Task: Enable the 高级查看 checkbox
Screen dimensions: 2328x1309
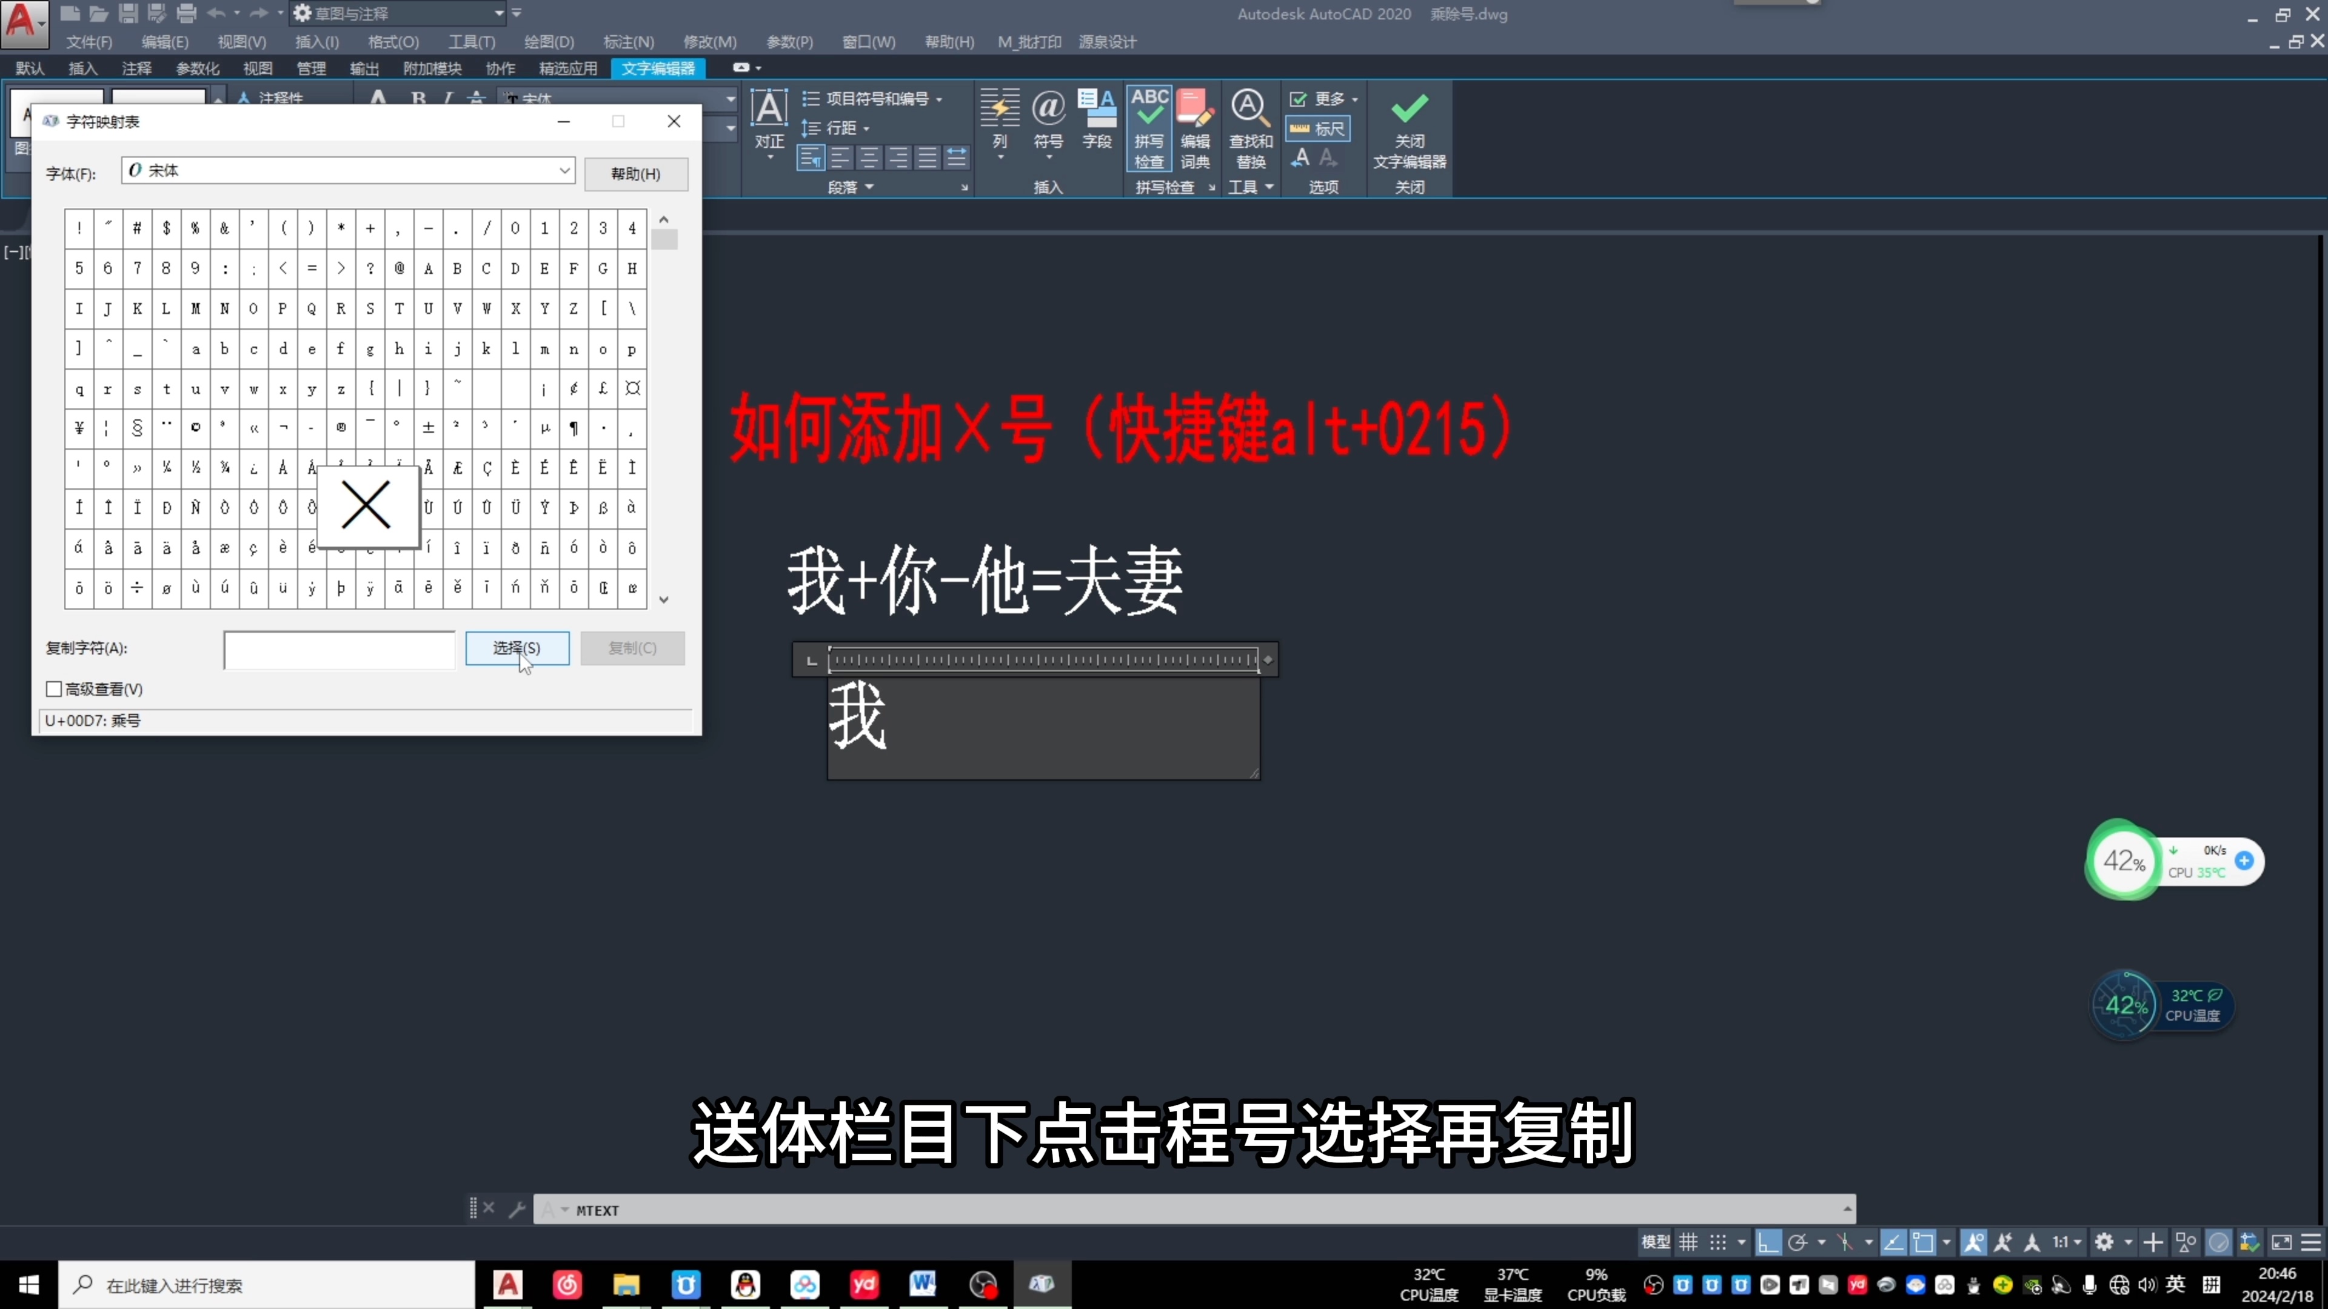Action: tap(54, 688)
